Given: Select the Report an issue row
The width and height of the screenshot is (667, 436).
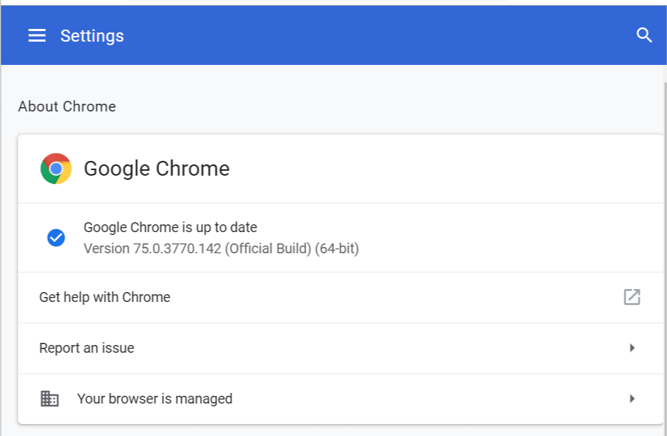Looking at the screenshot, I should pyautogui.click(x=340, y=349).
